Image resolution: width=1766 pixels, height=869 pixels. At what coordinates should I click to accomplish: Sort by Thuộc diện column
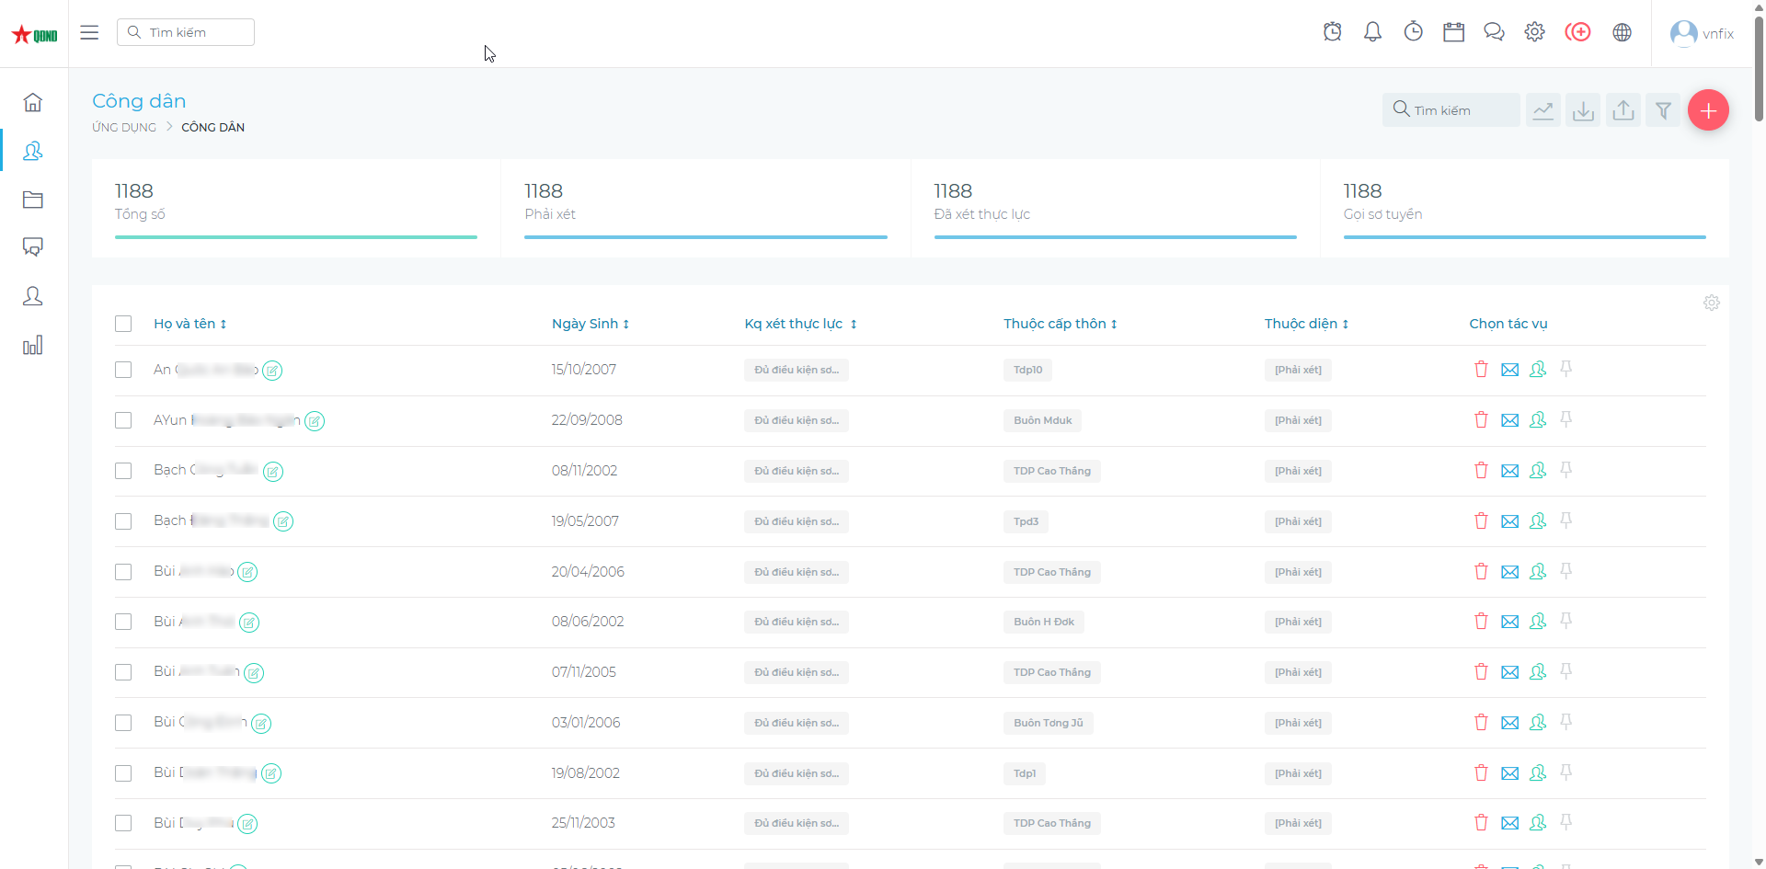1306,324
